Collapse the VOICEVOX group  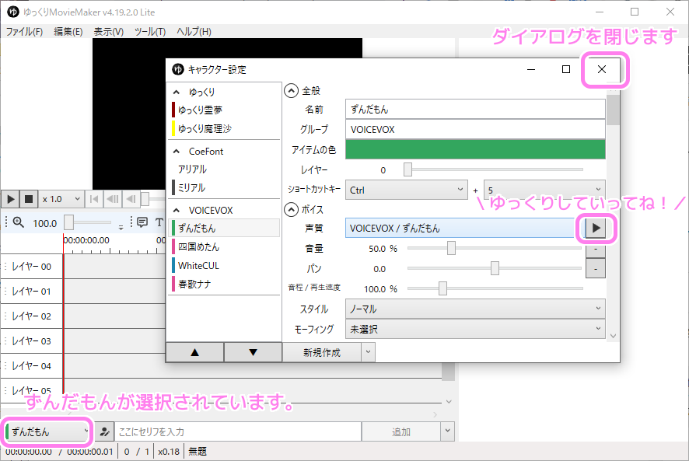(x=177, y=210)
